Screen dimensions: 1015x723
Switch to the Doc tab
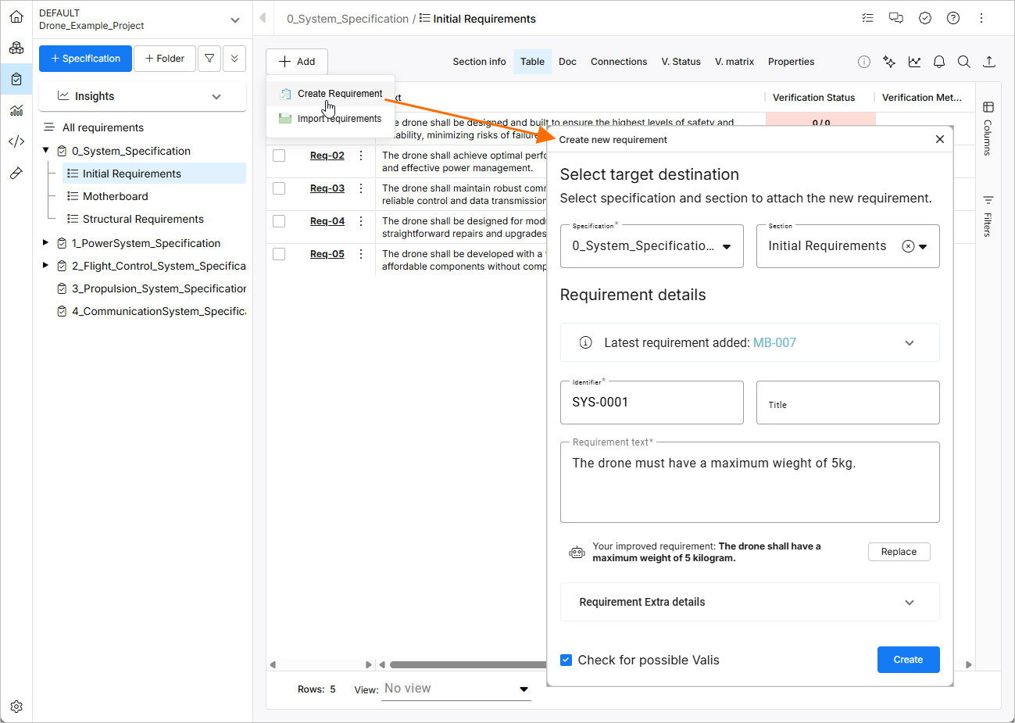pos(567,61)
